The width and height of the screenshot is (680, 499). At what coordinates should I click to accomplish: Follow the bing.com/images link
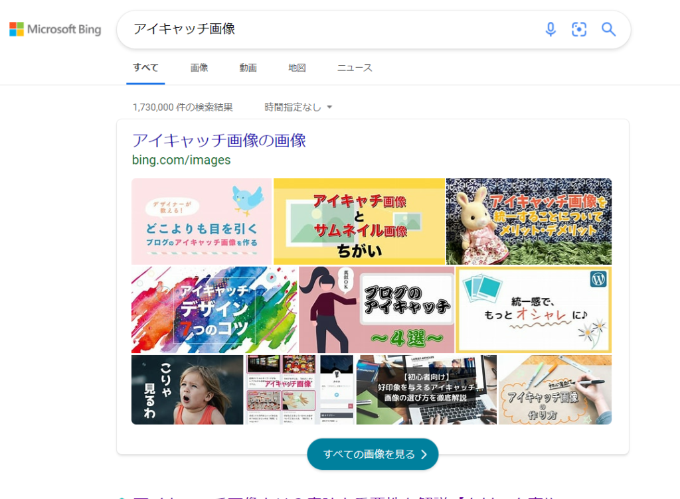coord(181,160)
